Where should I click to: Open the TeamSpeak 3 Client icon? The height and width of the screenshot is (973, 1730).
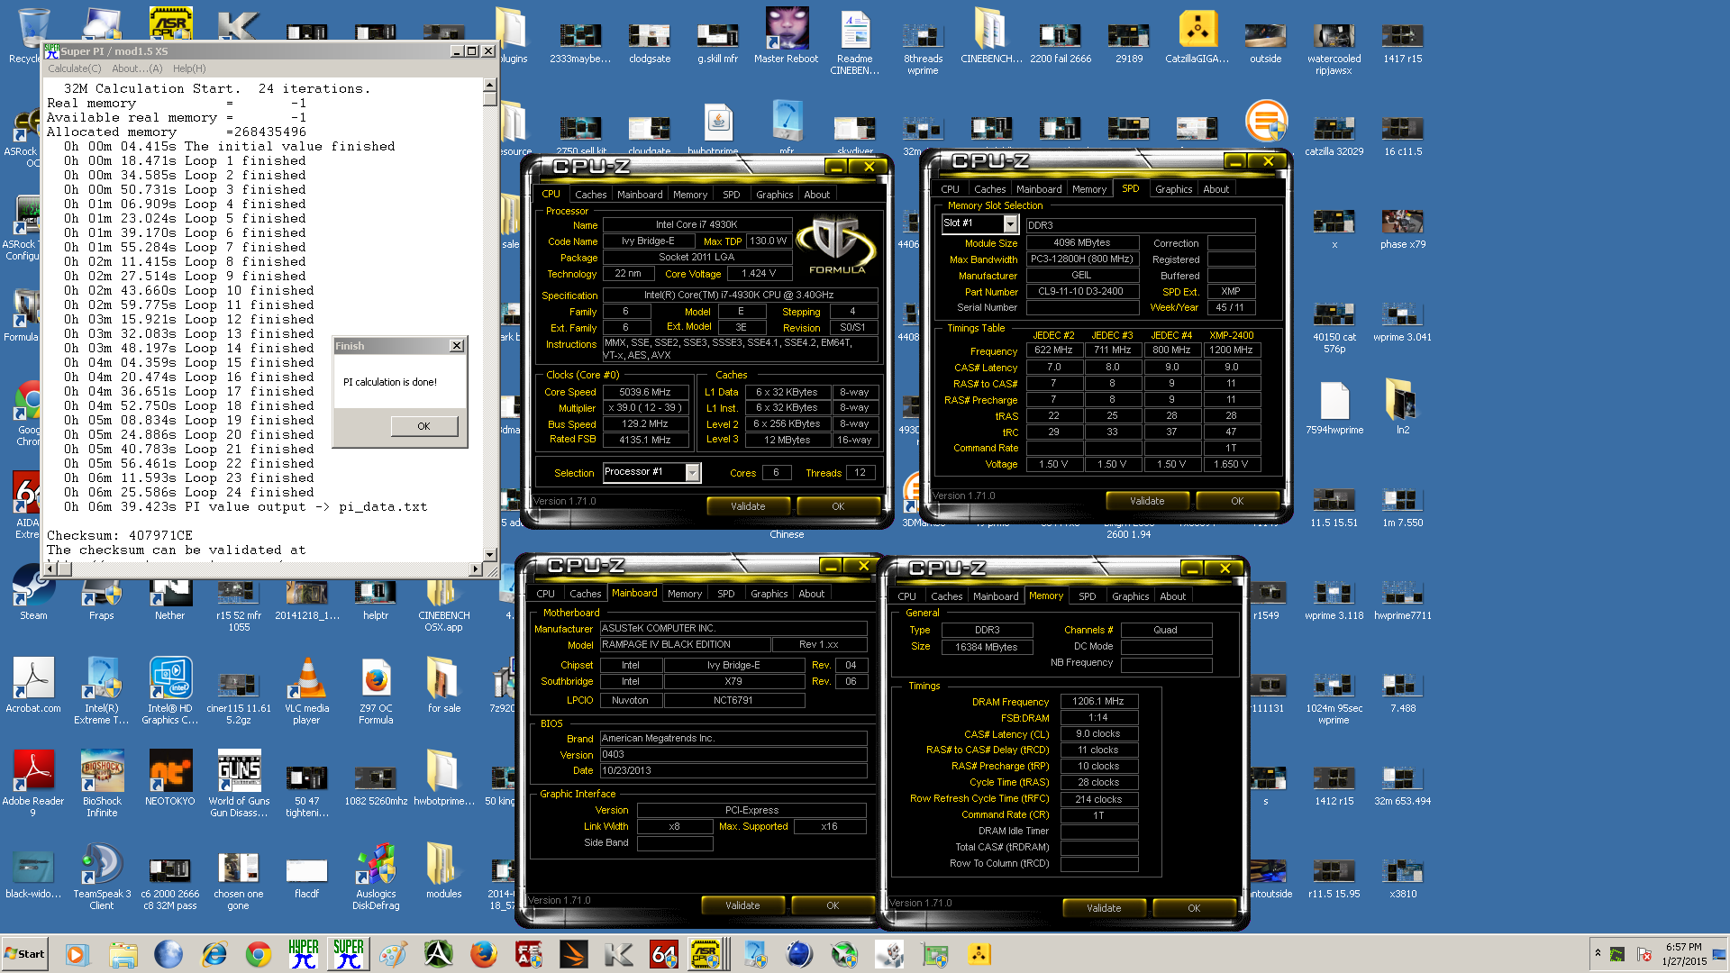102,878
